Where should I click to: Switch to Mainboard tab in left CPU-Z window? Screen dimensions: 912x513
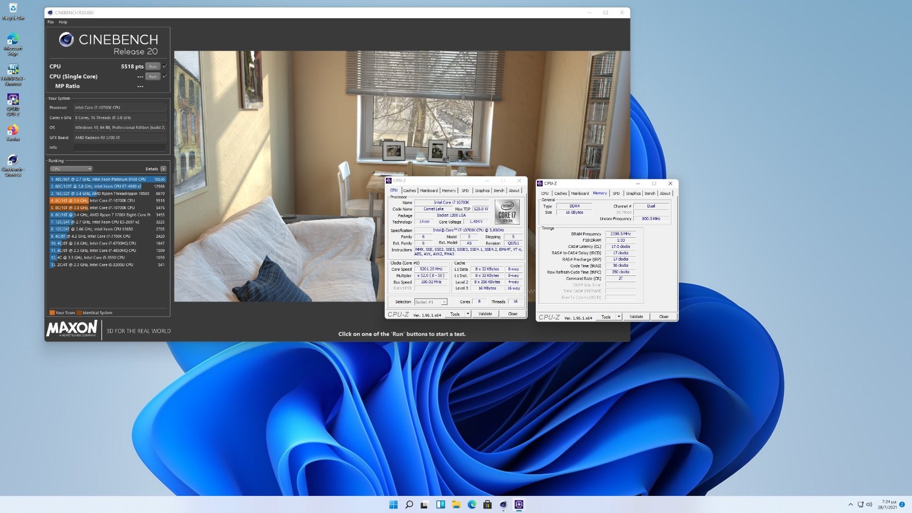(429, 190)
